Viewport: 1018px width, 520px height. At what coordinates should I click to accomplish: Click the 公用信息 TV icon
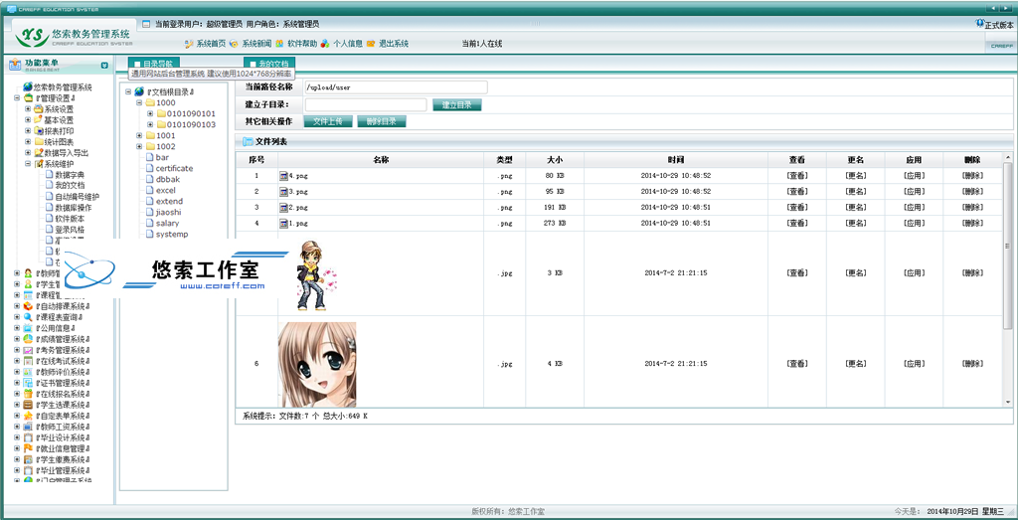pyautogui.click(x=28, y=328)
